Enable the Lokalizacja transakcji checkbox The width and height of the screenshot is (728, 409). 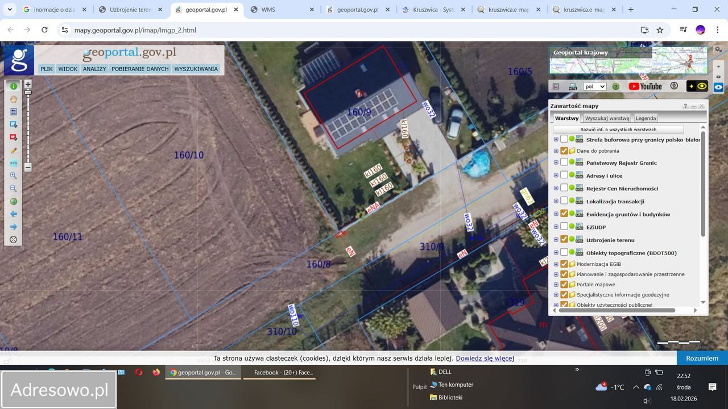pyautogui.click(x=564, y=201)
